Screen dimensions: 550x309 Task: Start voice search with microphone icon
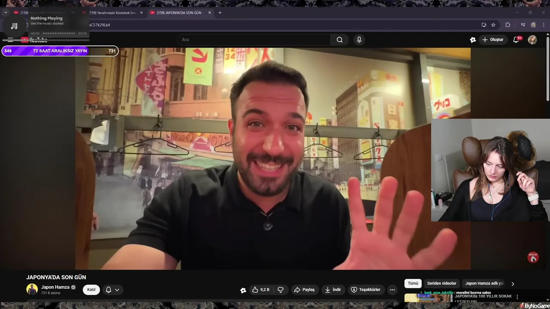359,40
